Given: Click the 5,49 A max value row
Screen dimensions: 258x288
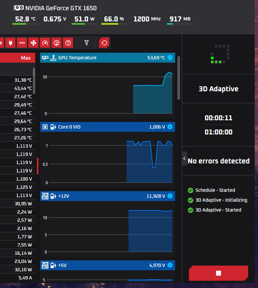Looking at the screenshot, I should 17,278.
